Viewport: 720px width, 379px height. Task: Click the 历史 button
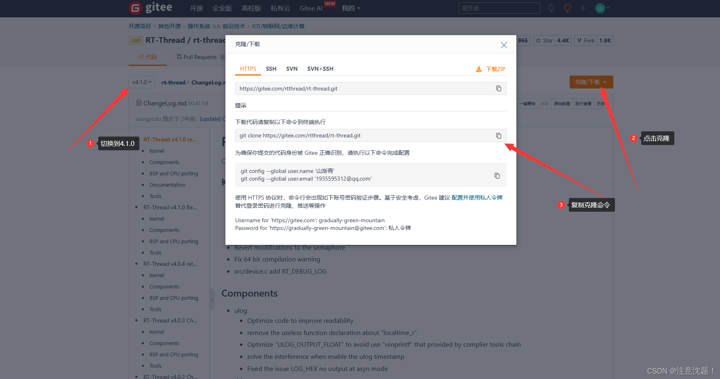tap(601, 104)
